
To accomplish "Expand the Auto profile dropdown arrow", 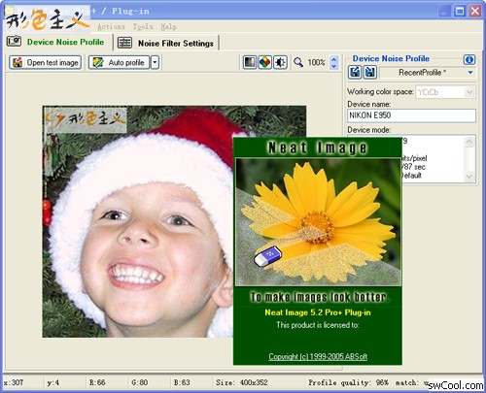I will (156, 62).
